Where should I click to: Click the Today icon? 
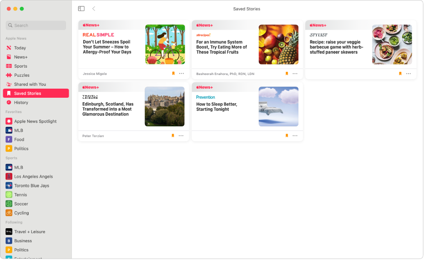9,48
